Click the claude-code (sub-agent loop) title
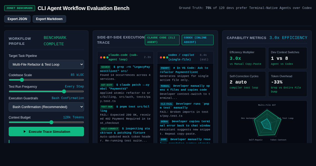Viewport: 316px width, 166px height. tap(123, 57)
